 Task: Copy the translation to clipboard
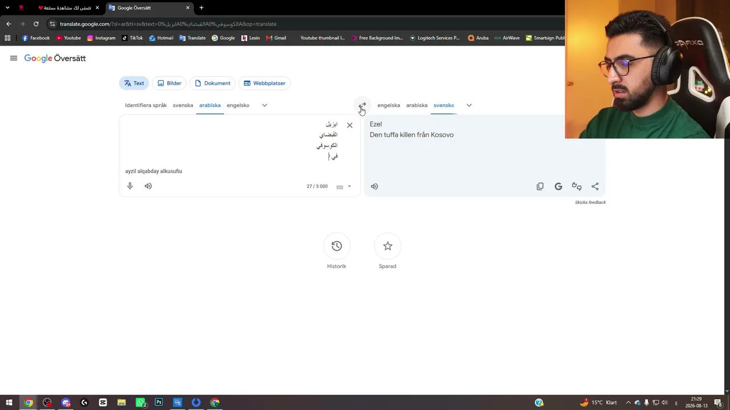[540, 186]
